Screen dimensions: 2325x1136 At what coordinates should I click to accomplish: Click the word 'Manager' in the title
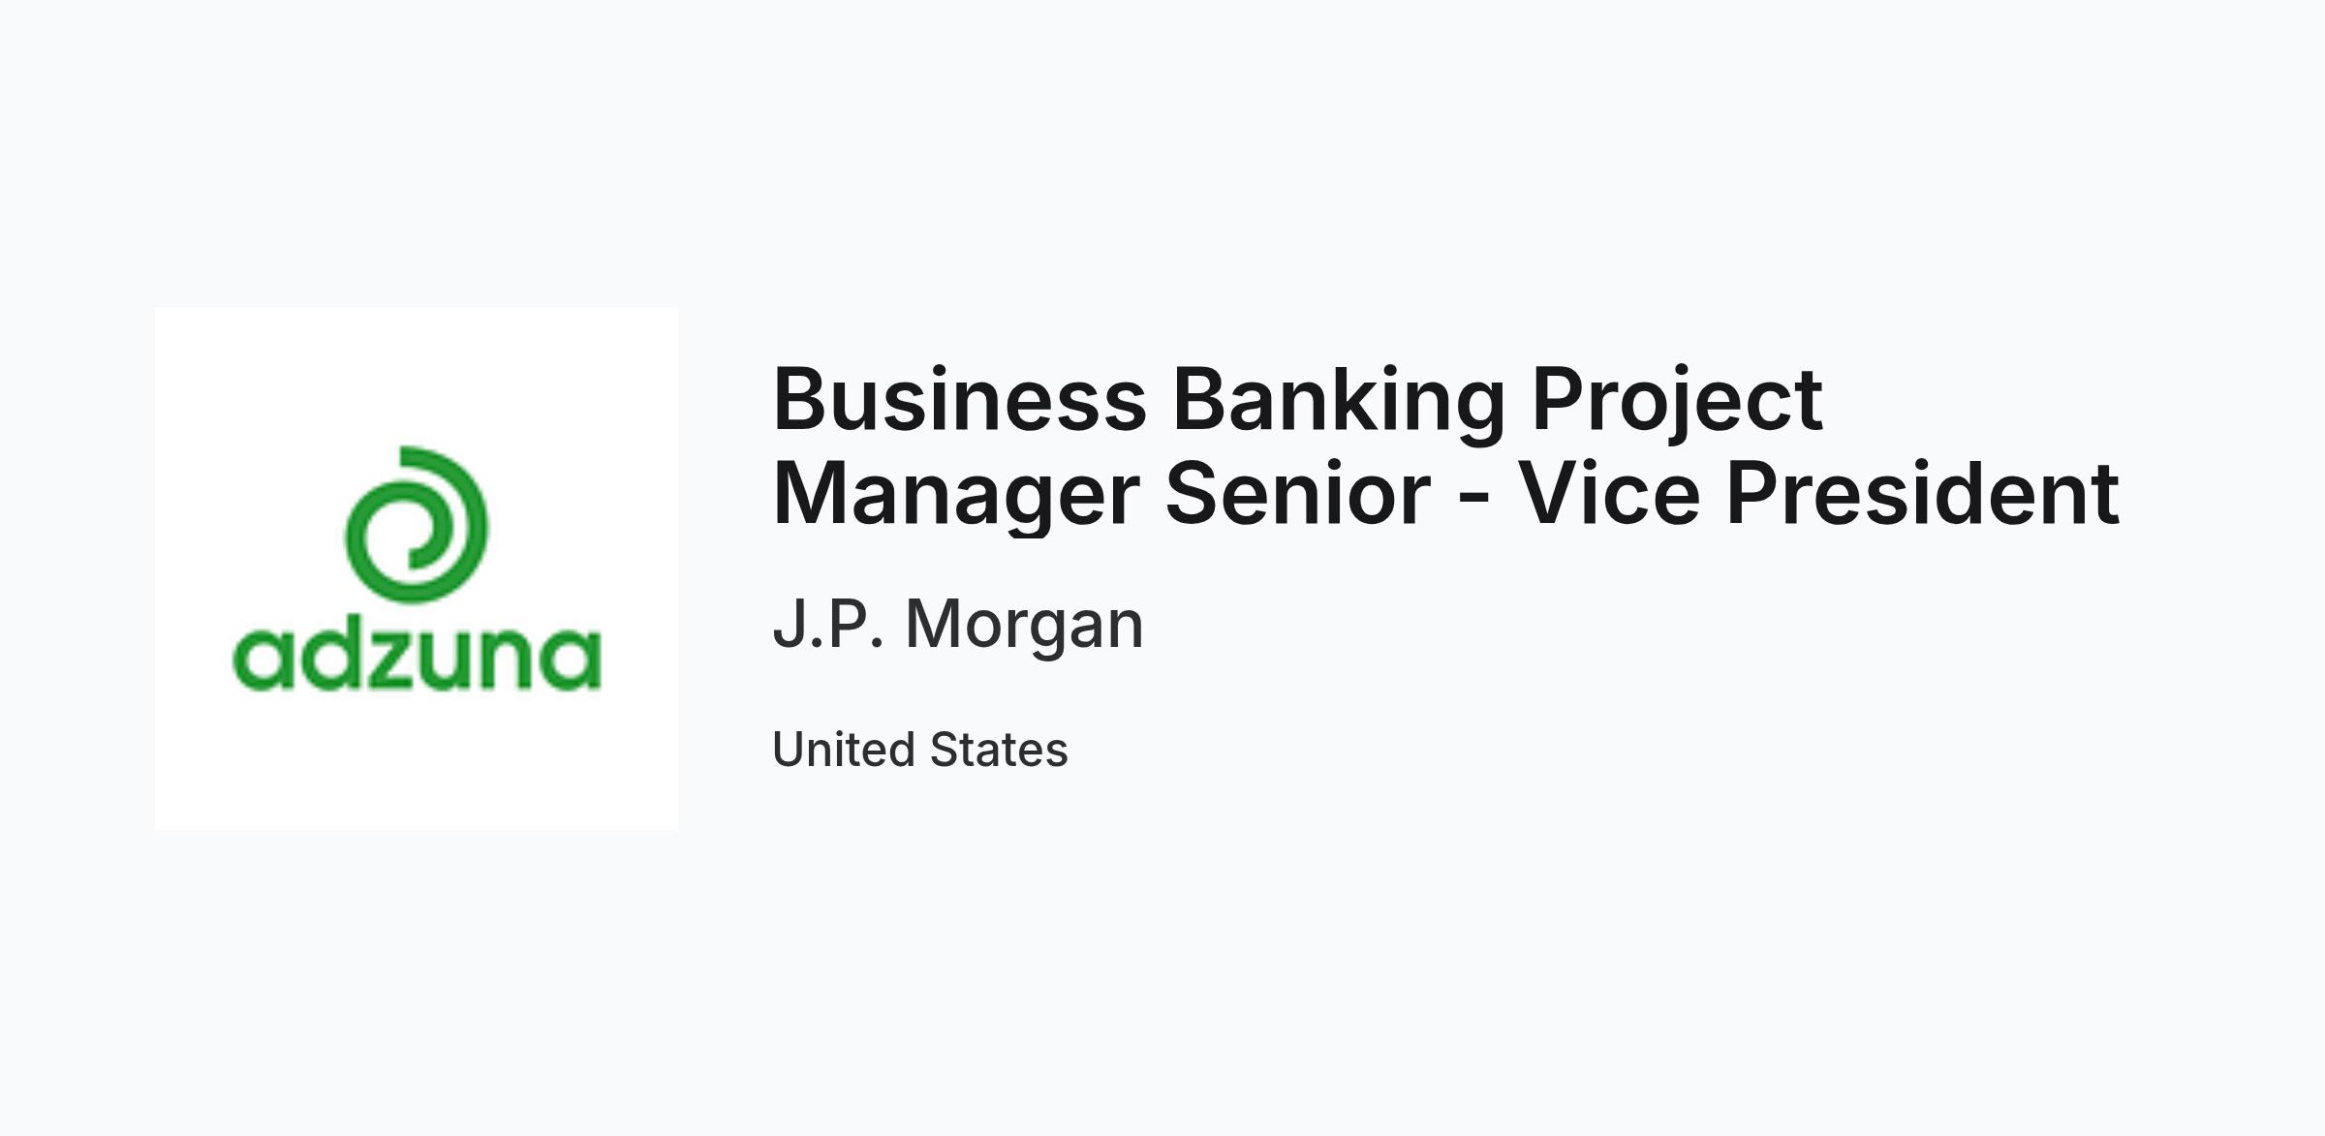click(956, 497)
